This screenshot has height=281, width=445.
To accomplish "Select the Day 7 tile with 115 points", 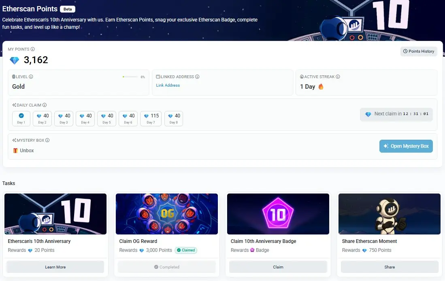I will (151, 118).
